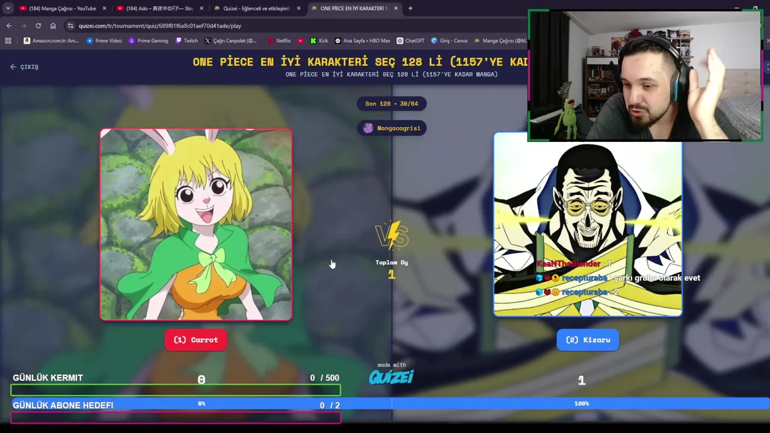Open YouTube icon bookmark next to Netflix
Viewport: 770px width, 433px height.
point(301,41)
